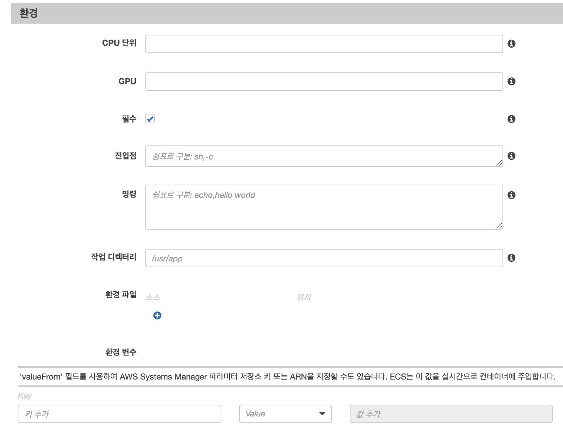The height and width of the screenshot is (429, 563).
Task: Click the 환경 section header
Action: (287, 13)
